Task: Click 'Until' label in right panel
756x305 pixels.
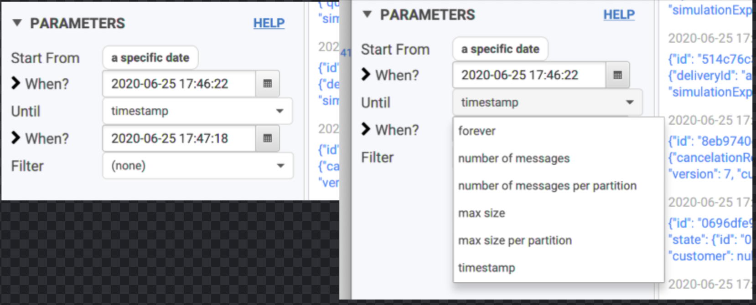Action: click(x=376, y=102)
